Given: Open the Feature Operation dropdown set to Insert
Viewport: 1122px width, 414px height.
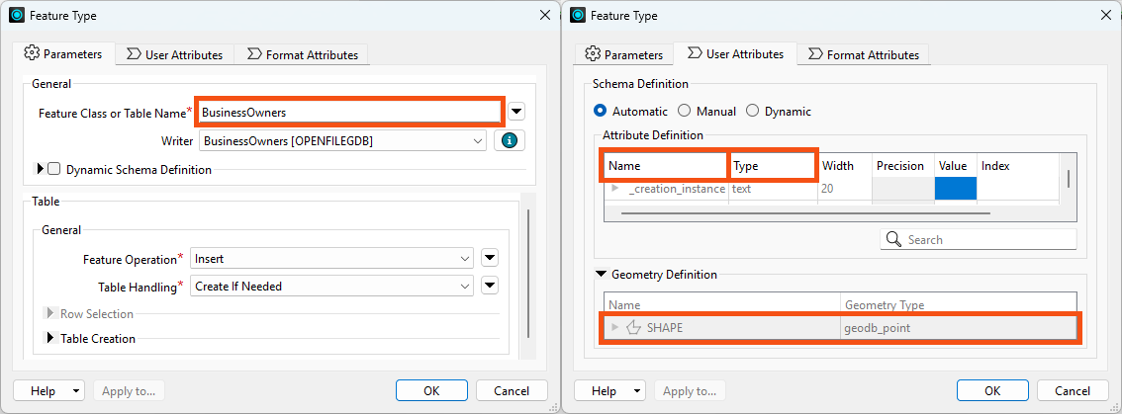Looking at the screenshot, I should 331,259.
